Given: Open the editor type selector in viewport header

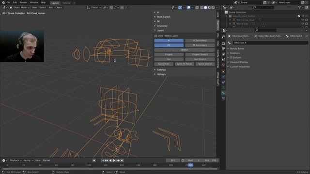Looking at the screenshot, I should pyautogui.click(x=4, y=8).
